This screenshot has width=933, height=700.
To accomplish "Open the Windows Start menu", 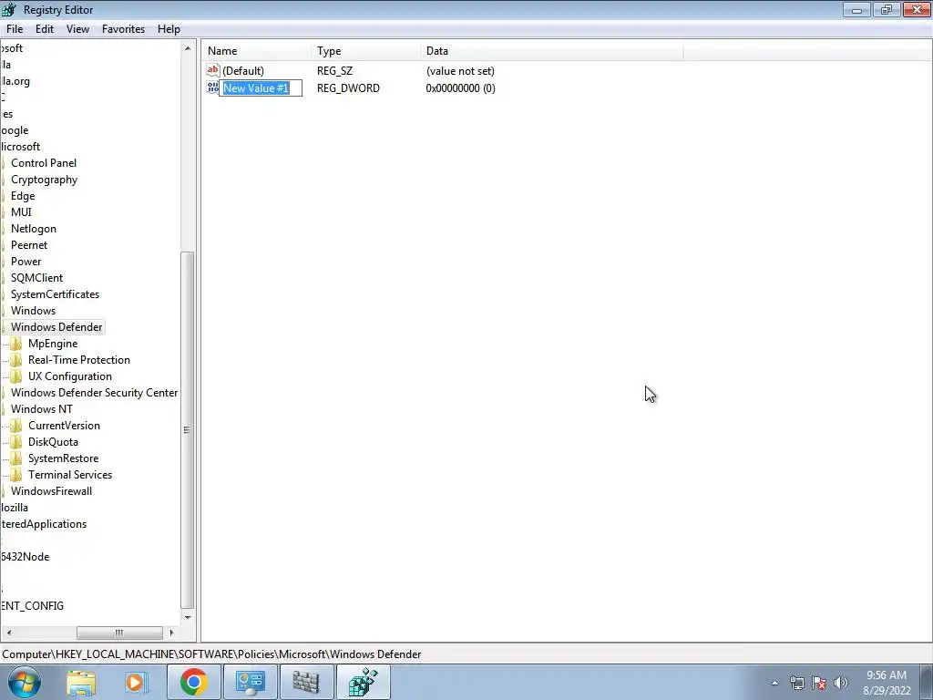I will point(24,682).
